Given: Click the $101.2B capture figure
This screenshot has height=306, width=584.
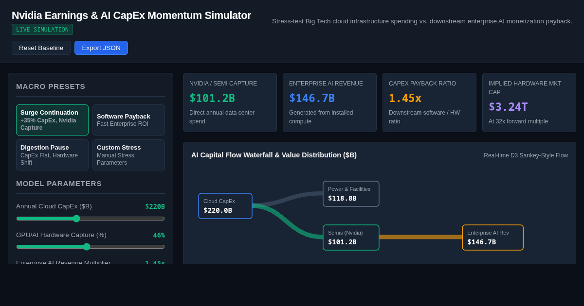Looking at the screenshot, I should [x=212, y=98].
